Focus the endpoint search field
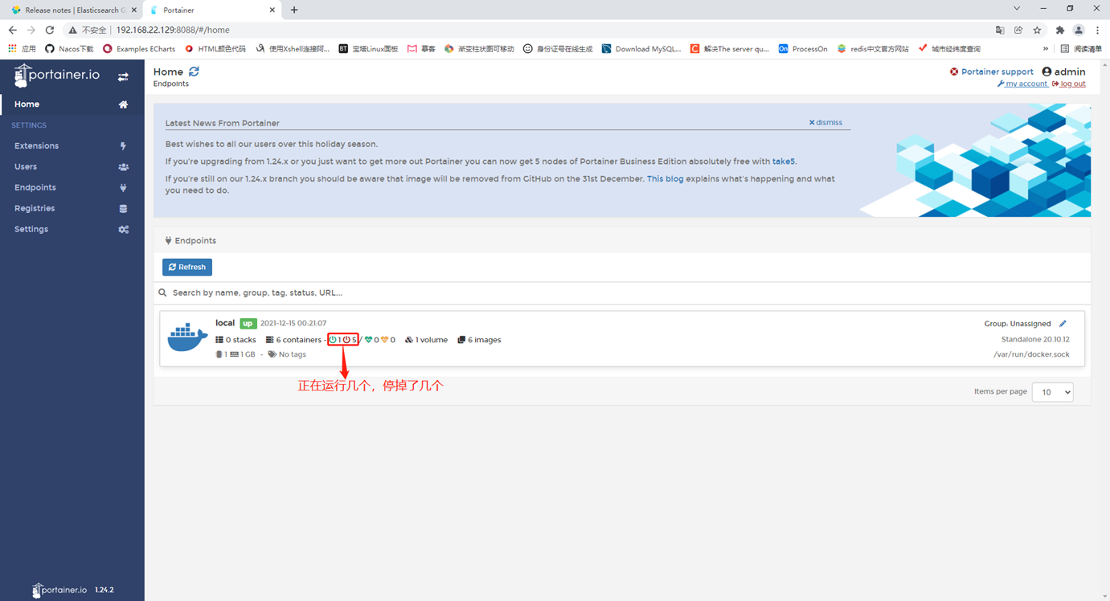Screen dimensions: 1110x601 [623, 292]
